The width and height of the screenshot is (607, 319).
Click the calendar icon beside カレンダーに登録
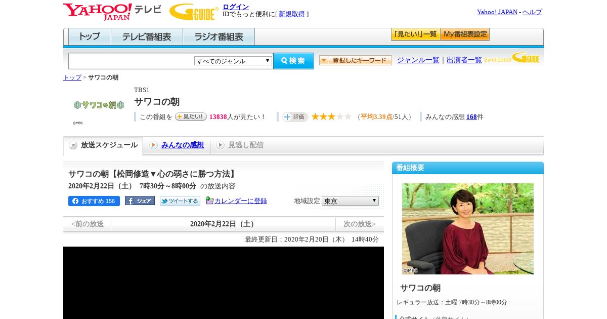(x=210, y=201)
